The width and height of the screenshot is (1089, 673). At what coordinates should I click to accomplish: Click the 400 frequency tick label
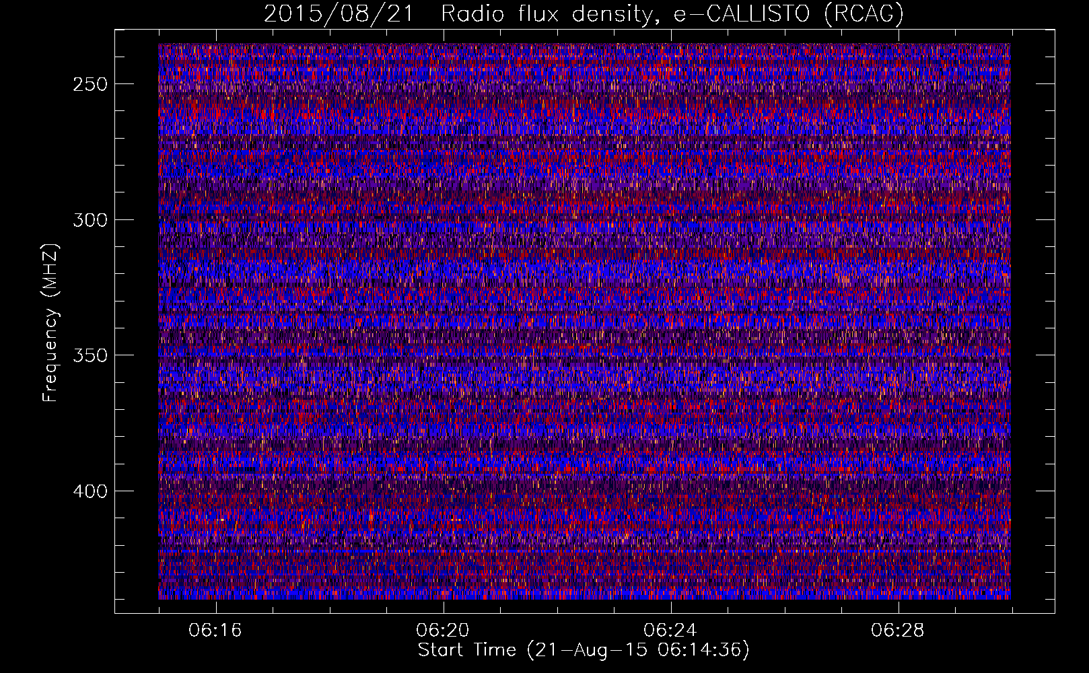click(x=90, y=491)
